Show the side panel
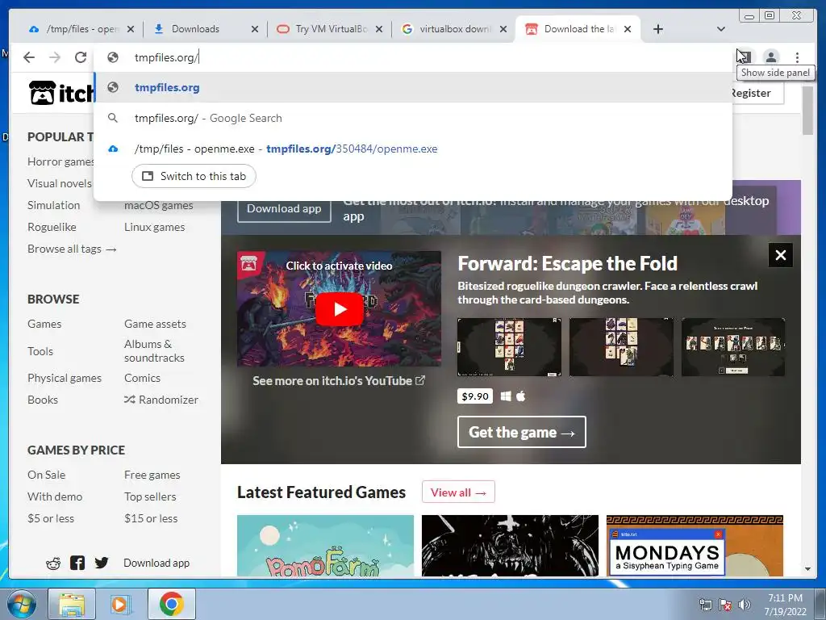This screenshot has height=620, width=826. pos(745,57)
